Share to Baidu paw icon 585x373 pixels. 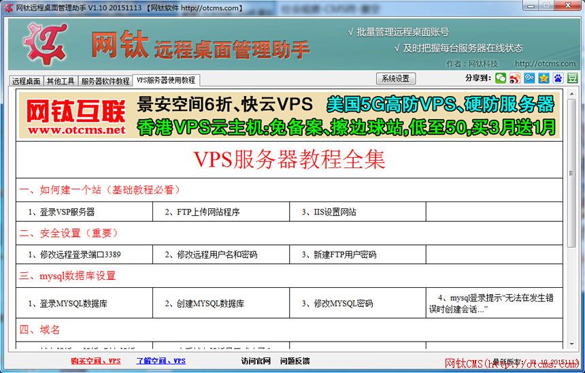click(x=558, y=78)
